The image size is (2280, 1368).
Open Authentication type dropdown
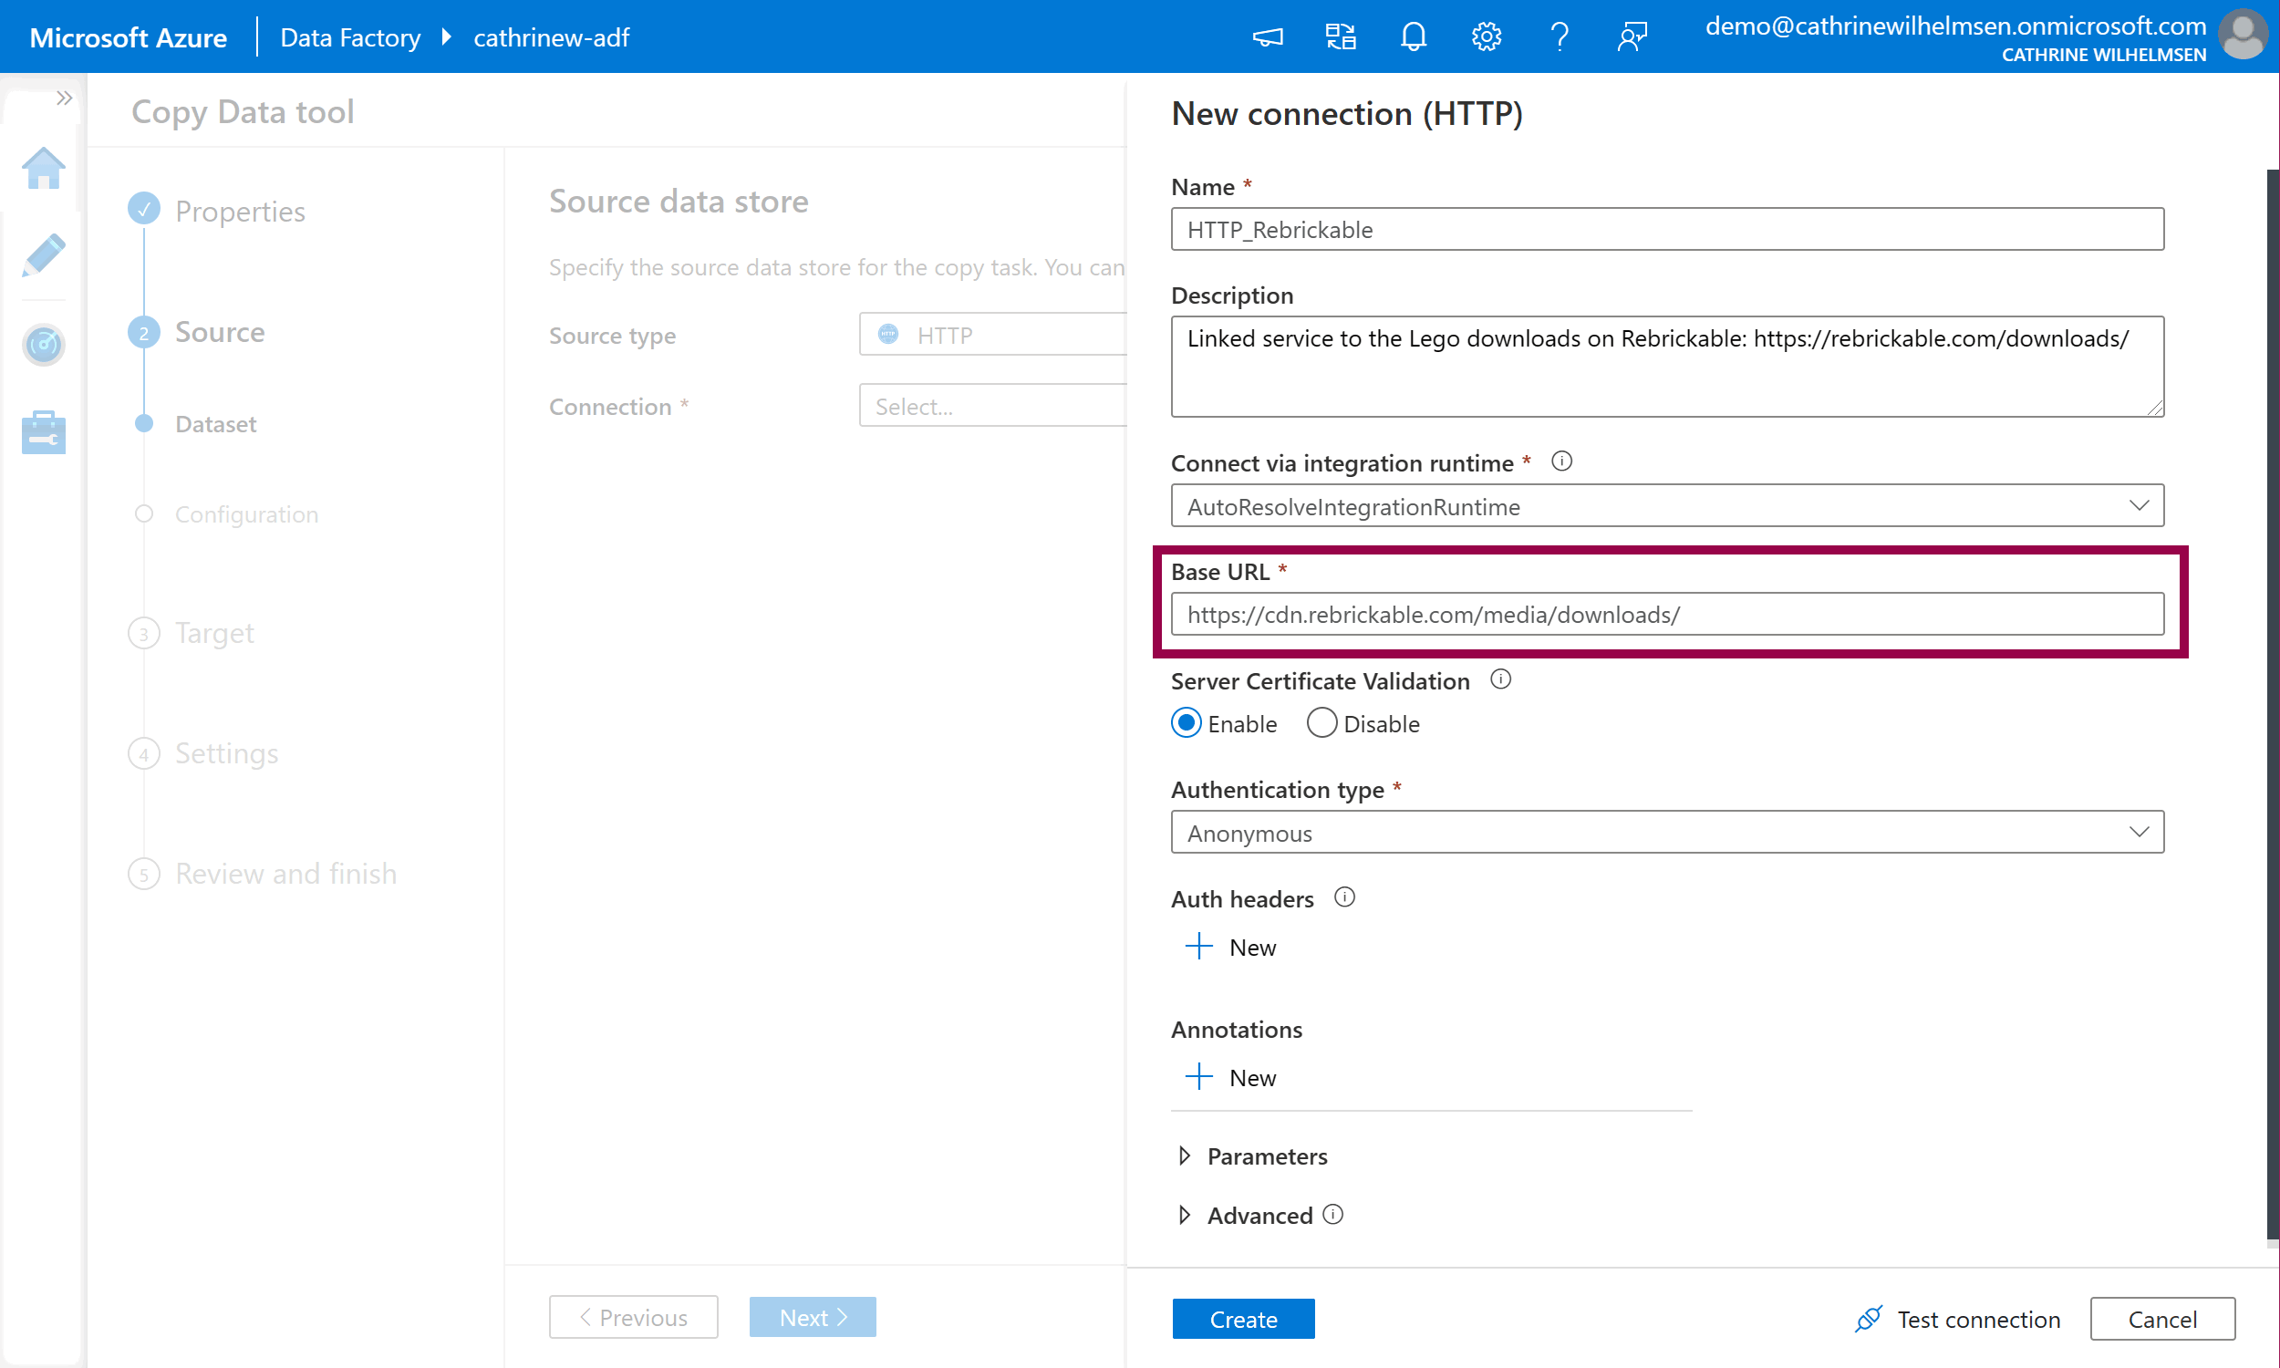(1666, 833)
